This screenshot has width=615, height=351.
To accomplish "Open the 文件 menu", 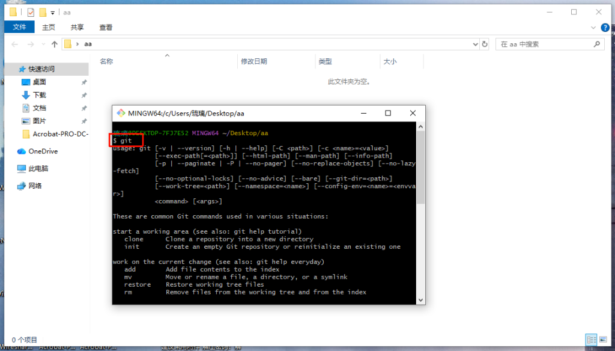I will tap(20, 26).
